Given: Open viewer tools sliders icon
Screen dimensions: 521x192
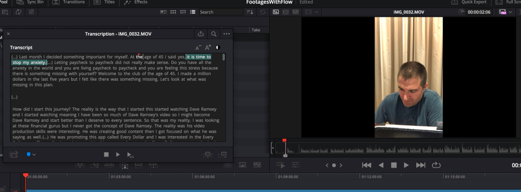Looking at the screenshot, I should pos(296,165).
